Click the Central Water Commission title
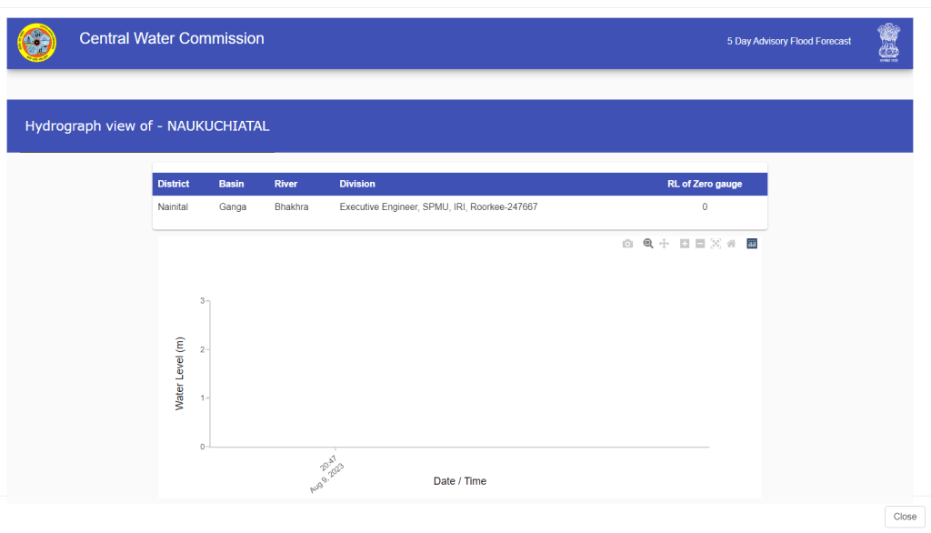This screenshot has height=533, width=931. (x=172, y=39)
